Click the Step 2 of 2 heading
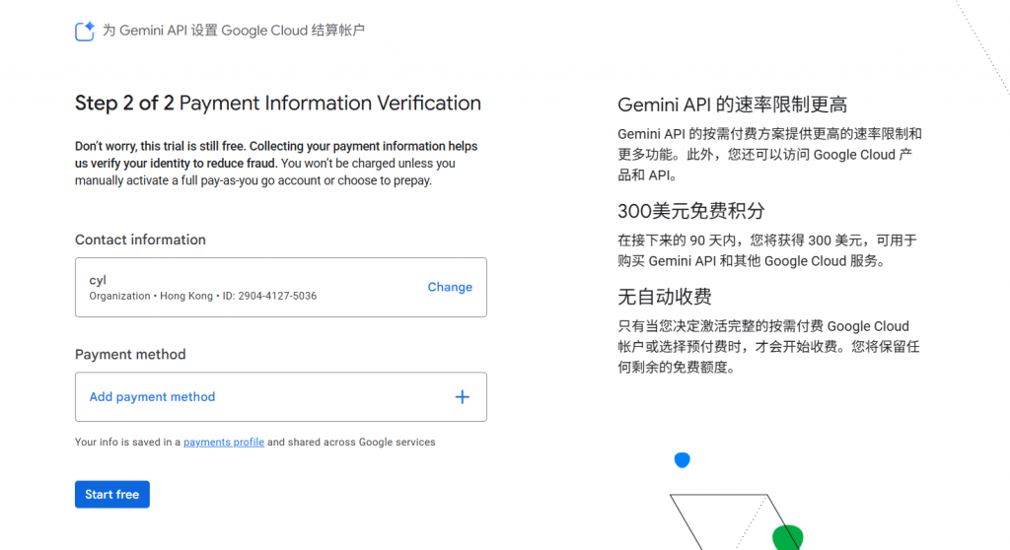Viewport: 1010px width, 550px height. 277,103
